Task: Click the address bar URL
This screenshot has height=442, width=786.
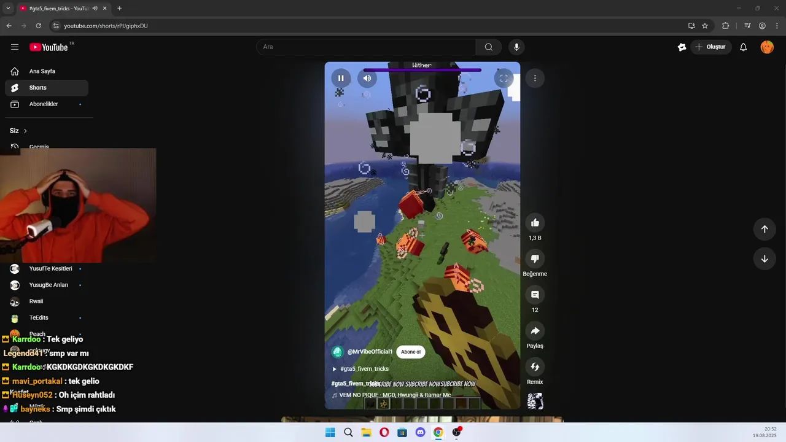Action: (106, 26)
